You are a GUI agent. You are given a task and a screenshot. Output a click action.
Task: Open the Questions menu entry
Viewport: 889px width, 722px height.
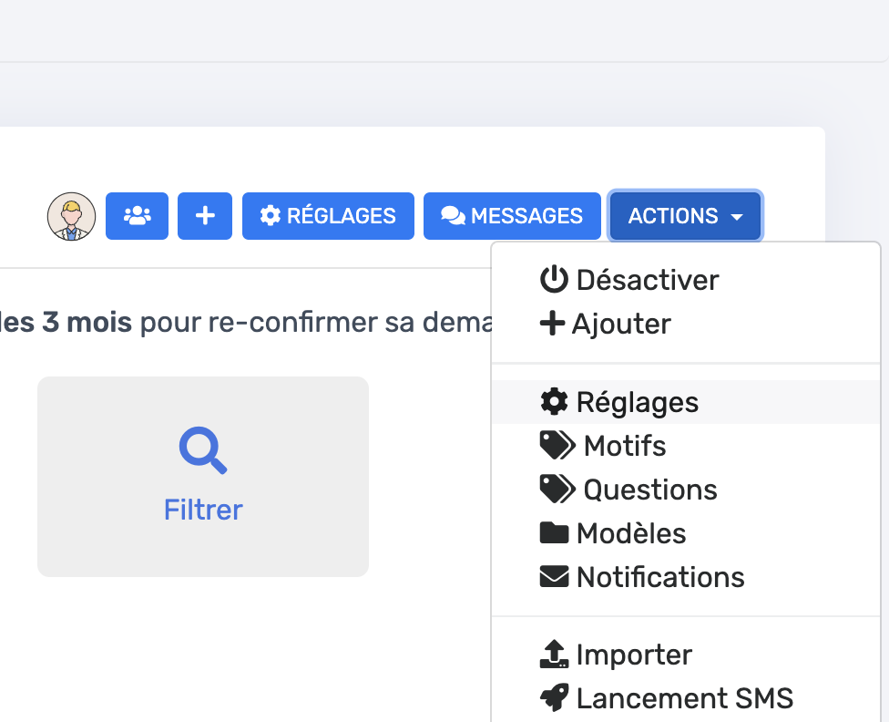pyautogui.click(x=686, y=490)
